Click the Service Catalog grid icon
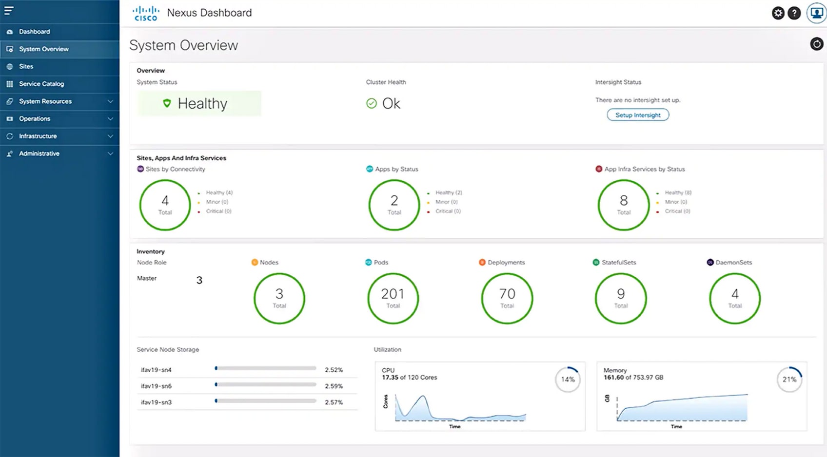This screenshot has width=827, height=457. (10, 84)
